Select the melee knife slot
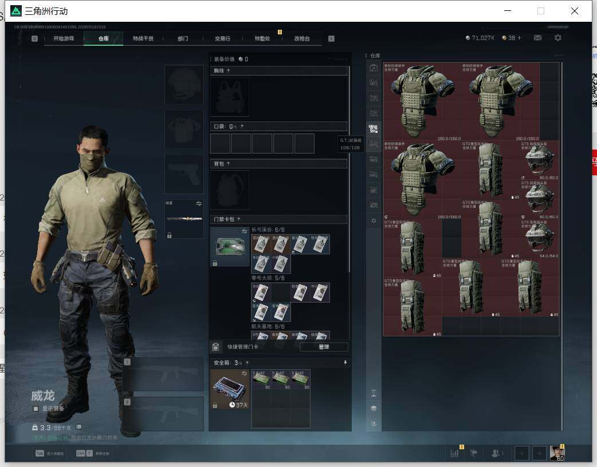Screen dimensions: 597x467 (x=184, y=219)
